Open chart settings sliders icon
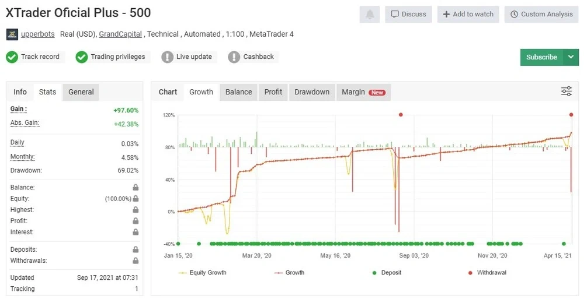 566,92
